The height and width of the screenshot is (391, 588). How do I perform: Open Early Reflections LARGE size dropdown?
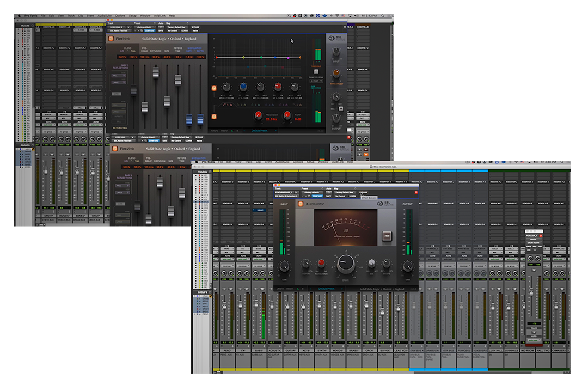(x=119, y=83)
